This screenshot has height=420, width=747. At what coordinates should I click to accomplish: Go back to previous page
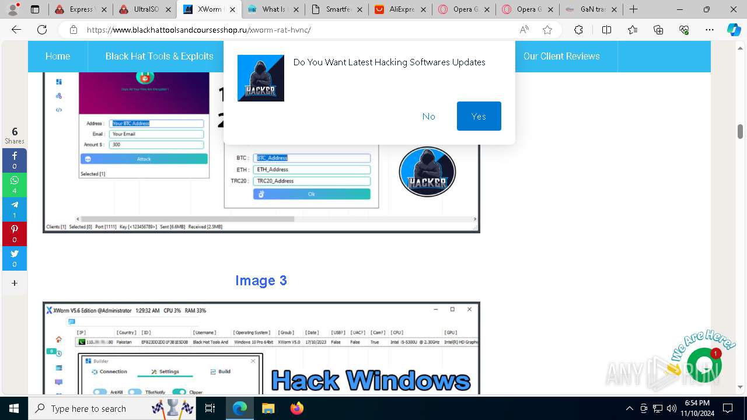click(16, 30)
